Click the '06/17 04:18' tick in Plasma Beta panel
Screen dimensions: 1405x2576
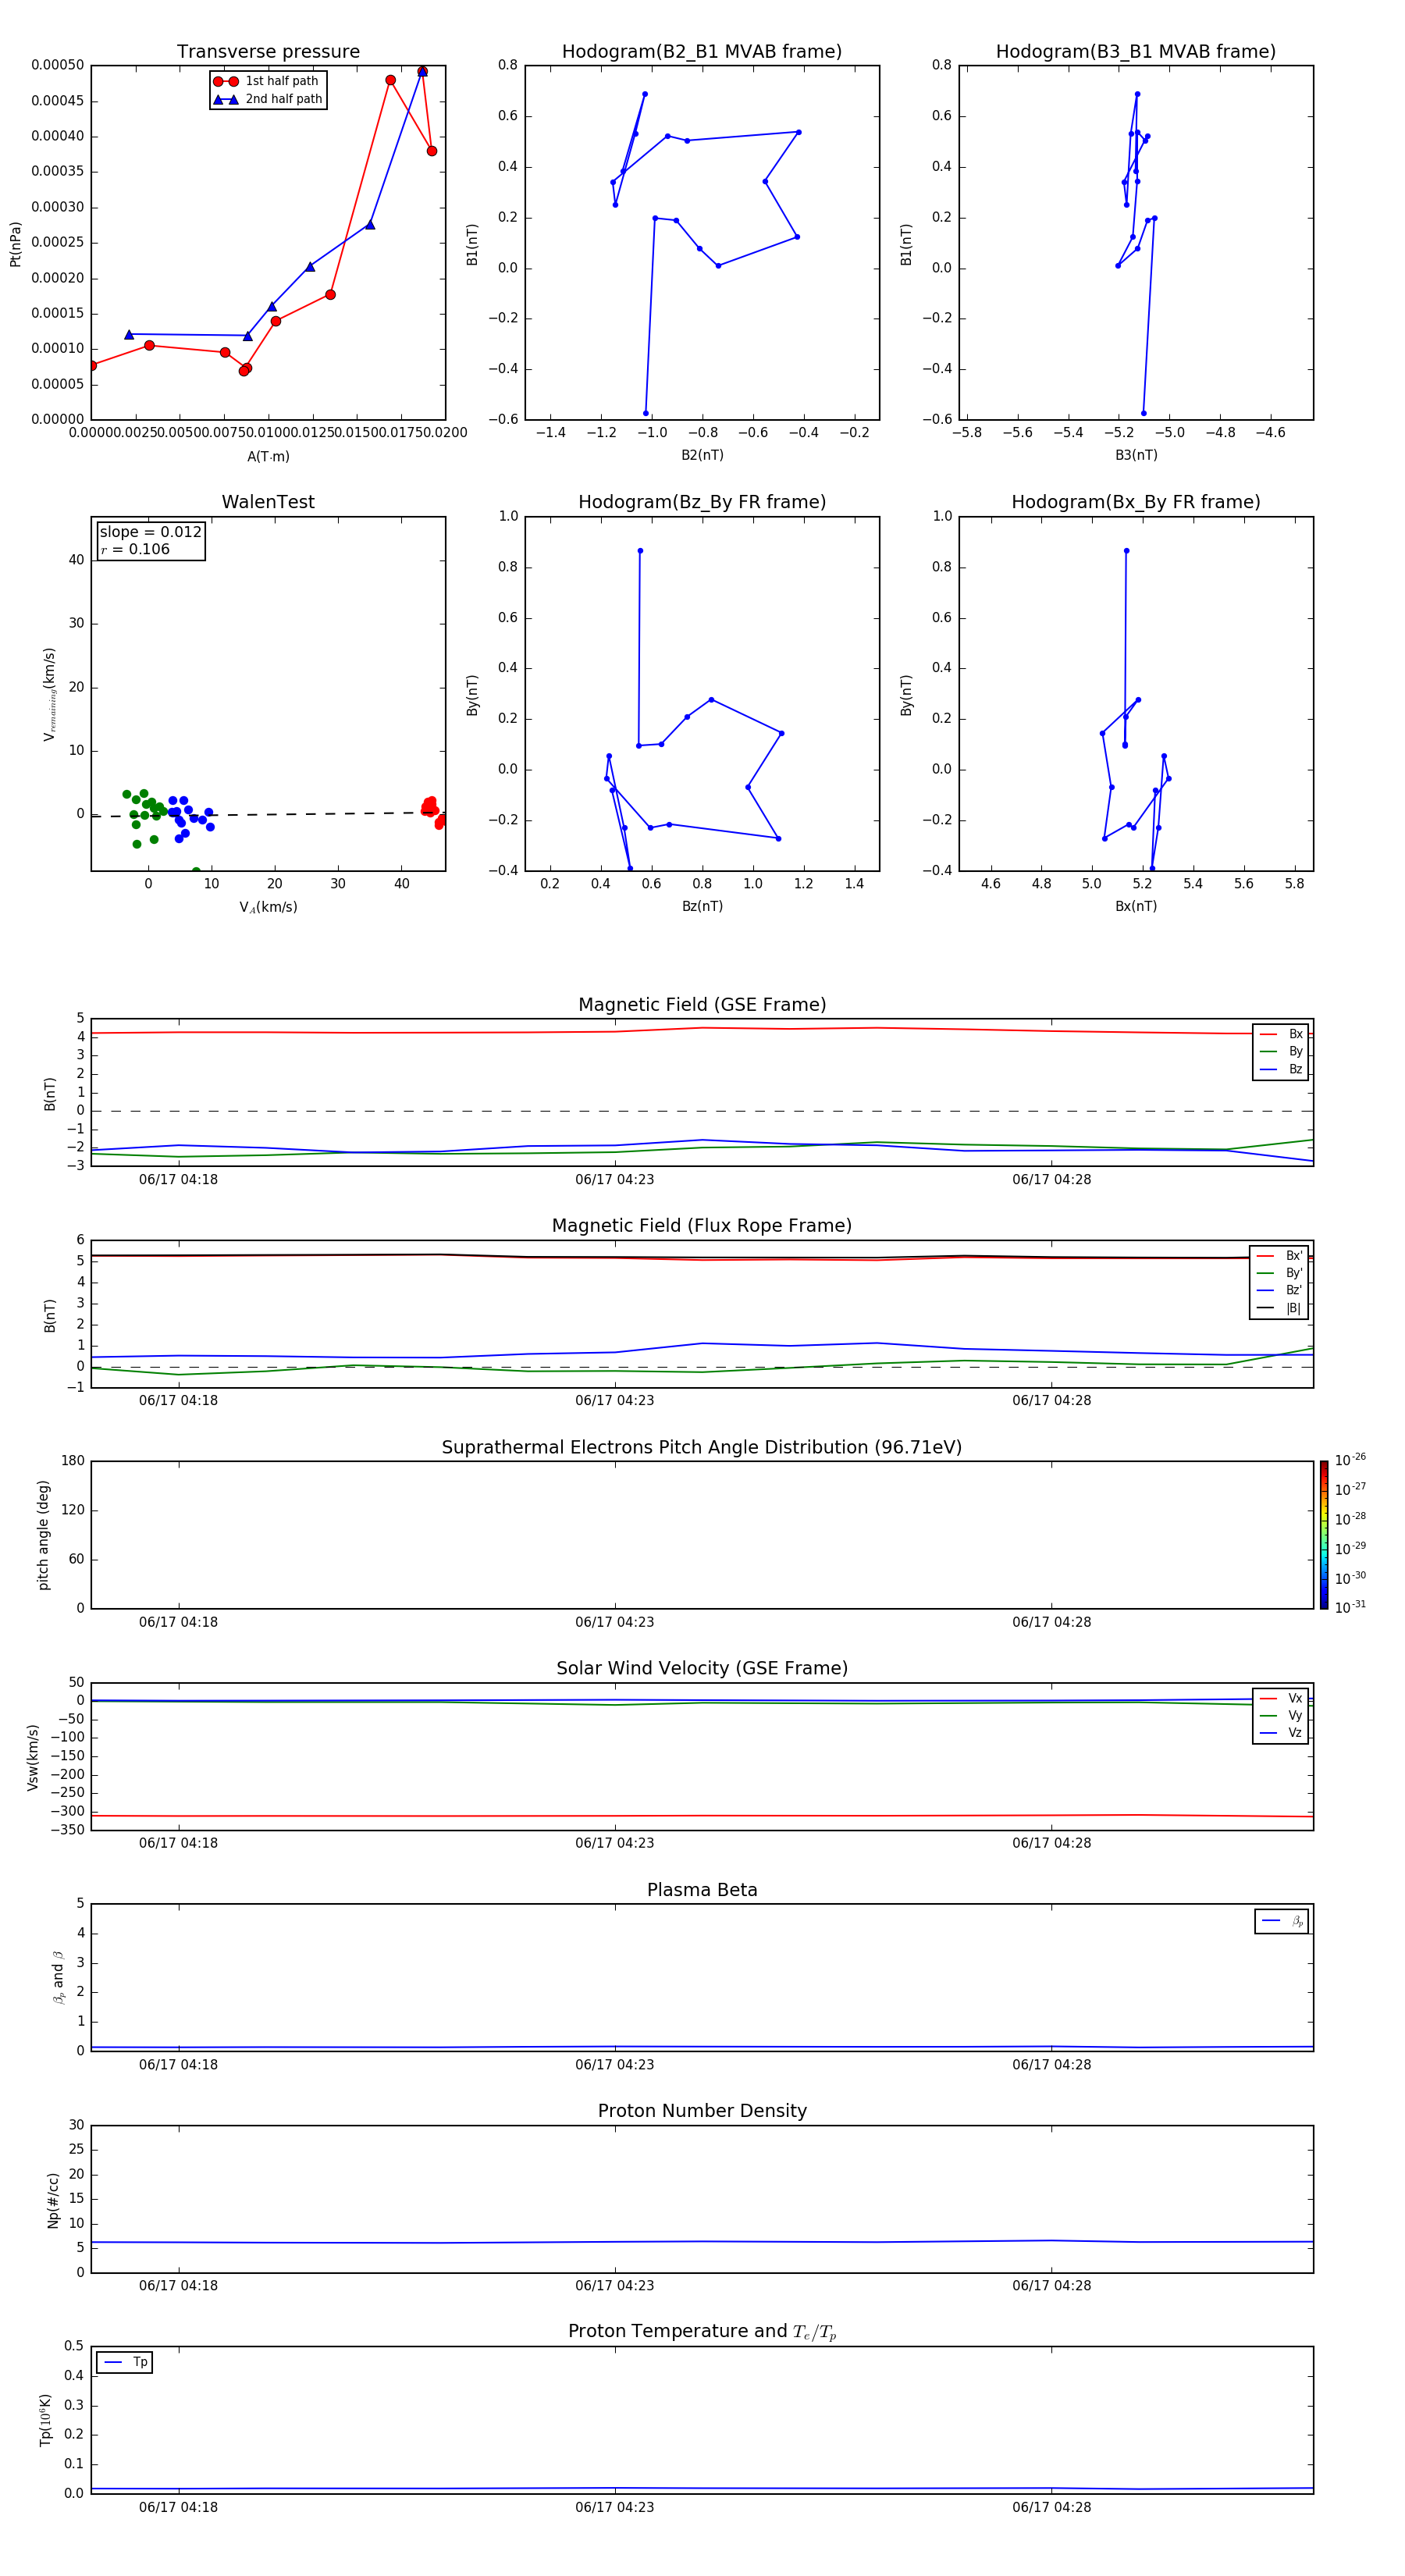(x=178, y=2064)
